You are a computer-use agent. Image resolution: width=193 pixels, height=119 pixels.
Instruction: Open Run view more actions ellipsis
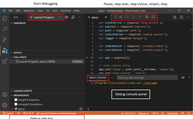click(x=80, y=17)
